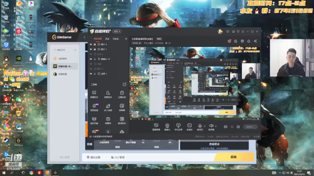Open the Windows Start menu
This screenshot has width=314, height=176.
tap(4, 173)
